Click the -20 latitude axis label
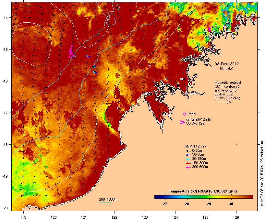 pyautogui.click(x=5, y=208)
